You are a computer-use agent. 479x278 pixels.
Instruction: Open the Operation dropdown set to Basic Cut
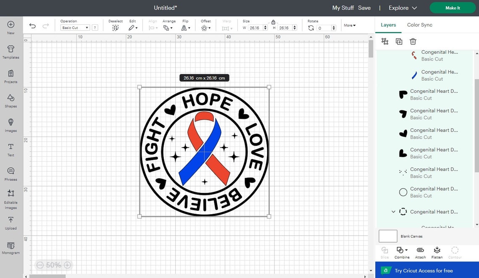[x=75, y=27]
